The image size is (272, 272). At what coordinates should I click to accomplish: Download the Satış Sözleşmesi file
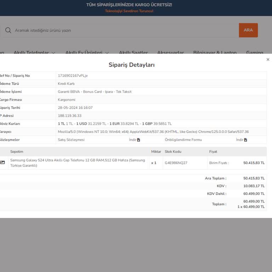[x=135, y=140]
